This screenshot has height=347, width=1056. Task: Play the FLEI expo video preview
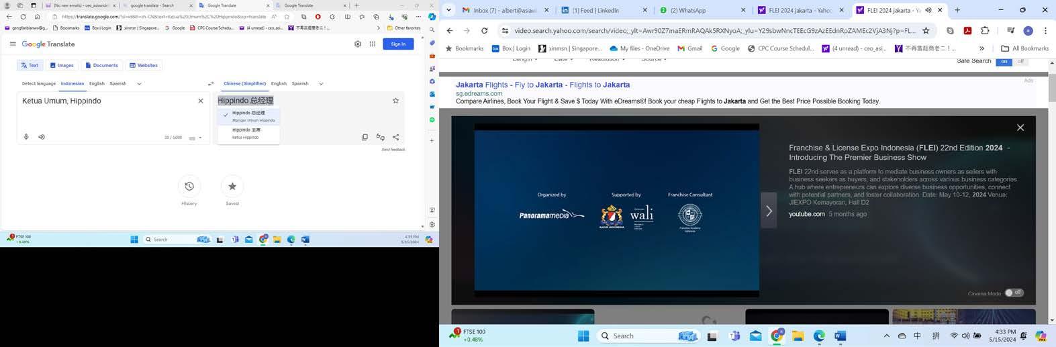616,210
